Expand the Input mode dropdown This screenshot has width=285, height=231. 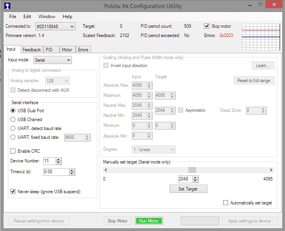point(68,60)
